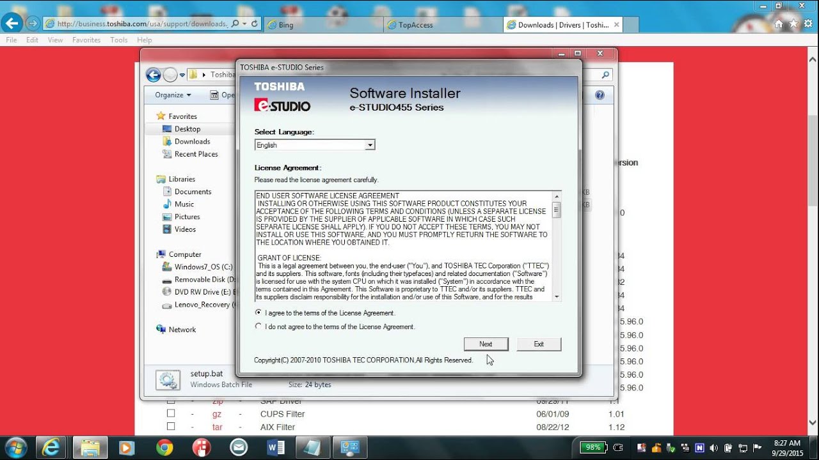Open Recent Places in Explorer sidebar
The height and width of the screenshot is (460, 819).
coord(196,154)
